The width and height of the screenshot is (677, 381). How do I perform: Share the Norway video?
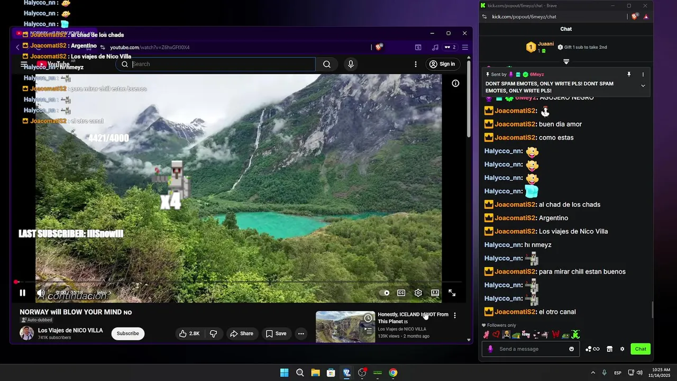pos(241,333)
